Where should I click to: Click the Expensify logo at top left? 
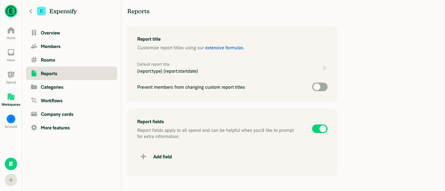[x=11, y=11]
